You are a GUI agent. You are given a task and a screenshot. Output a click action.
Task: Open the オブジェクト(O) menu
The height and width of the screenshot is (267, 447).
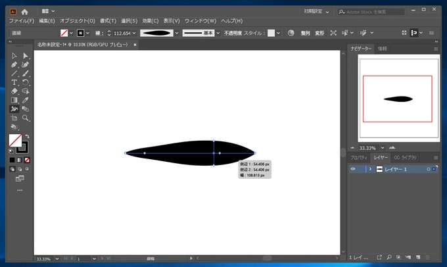(78, 21)
